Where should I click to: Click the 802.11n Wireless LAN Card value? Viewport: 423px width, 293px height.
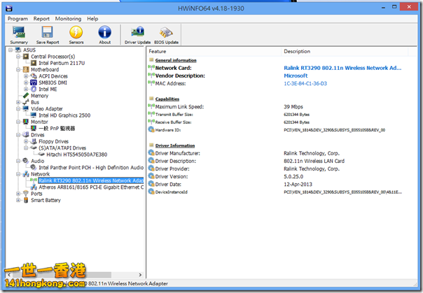tap(314, 161)
